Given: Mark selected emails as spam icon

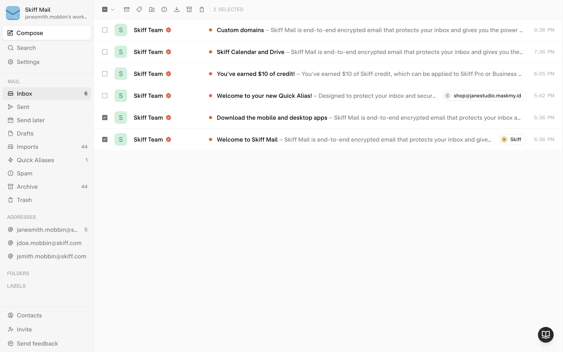Looking at the screenshot, I should [x=164, y=9].
